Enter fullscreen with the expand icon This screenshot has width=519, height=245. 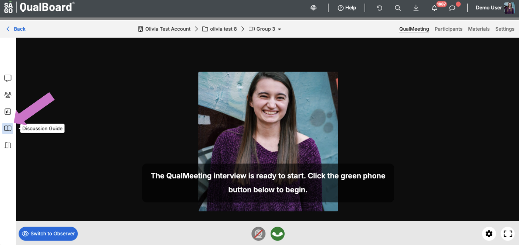(508, 234)
